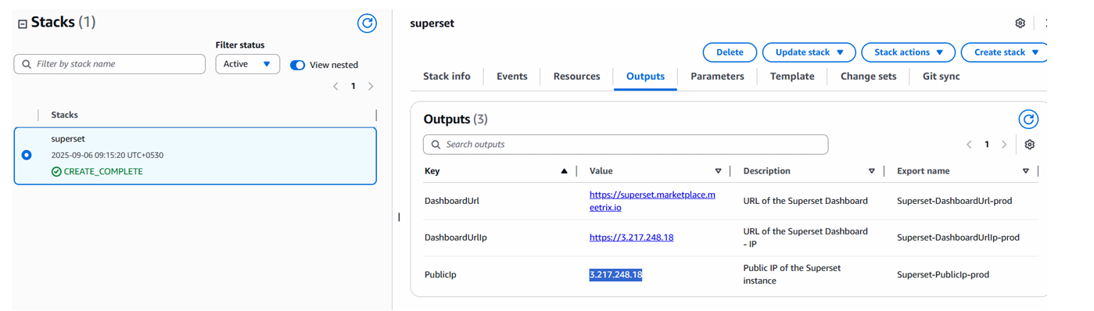Focus the Filter by stack name field

109,64
